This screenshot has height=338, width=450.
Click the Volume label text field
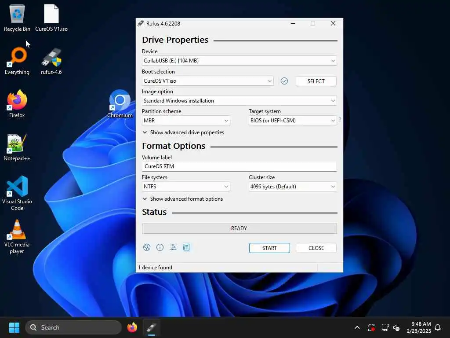click(240, 166)
